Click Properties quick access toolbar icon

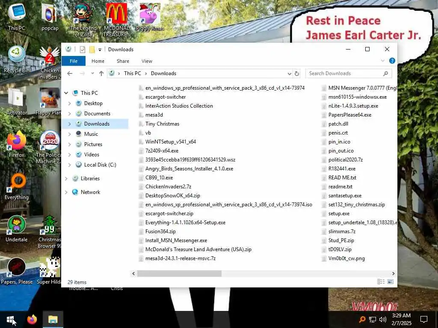83,50
